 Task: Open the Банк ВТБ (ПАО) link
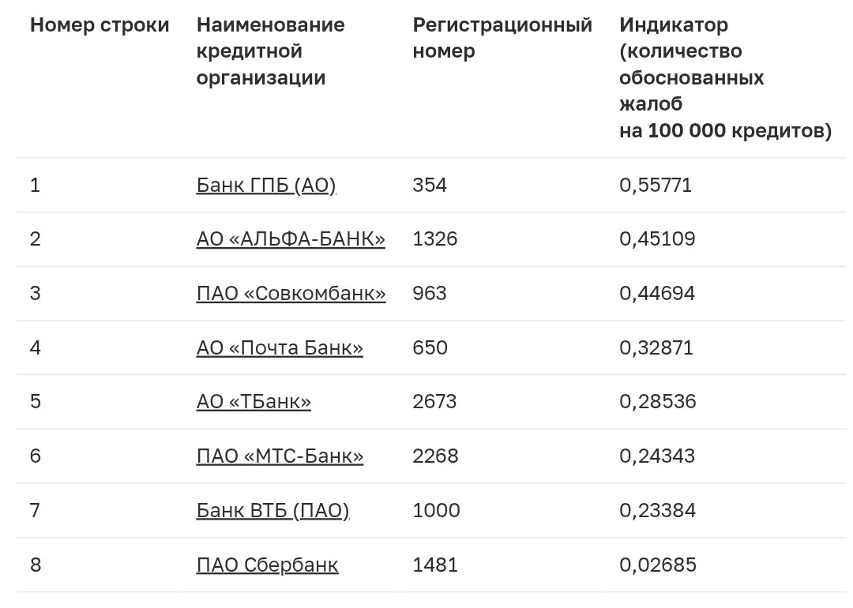click(x=272, y=511)
